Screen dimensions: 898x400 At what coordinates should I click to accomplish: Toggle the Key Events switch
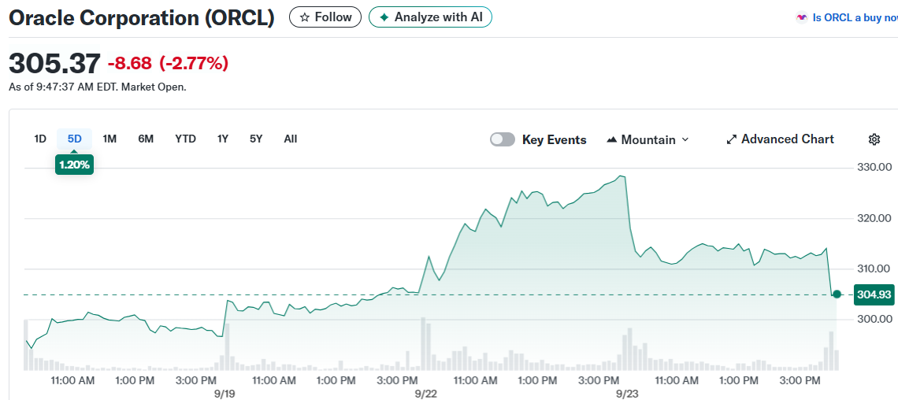pyautogui.click(x=503, y=139)
